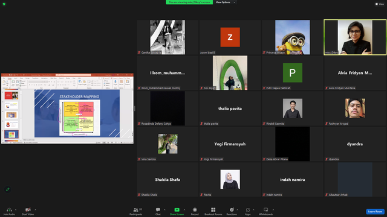387x217 pixels.
Task: Click the green Share Screen icon
Action: [177, 210]
